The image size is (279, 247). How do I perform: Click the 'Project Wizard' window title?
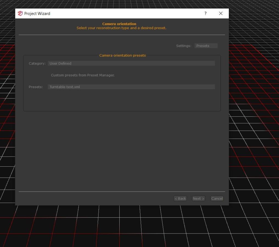tap(37, 13)
